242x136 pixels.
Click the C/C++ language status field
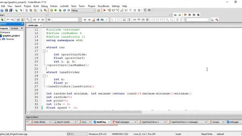(x=77, y=134)
